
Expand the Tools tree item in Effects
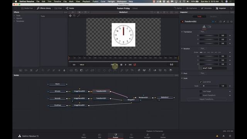point(14,15)
